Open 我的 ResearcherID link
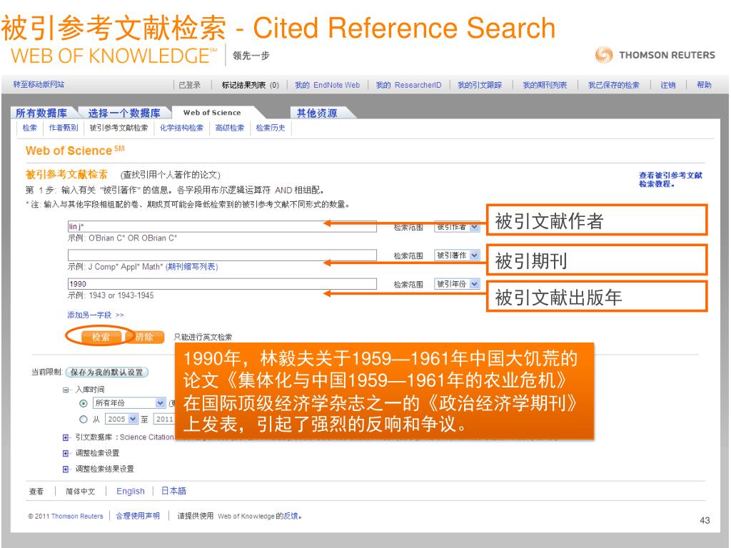This screenshot has height=548, width=731. 409,85
